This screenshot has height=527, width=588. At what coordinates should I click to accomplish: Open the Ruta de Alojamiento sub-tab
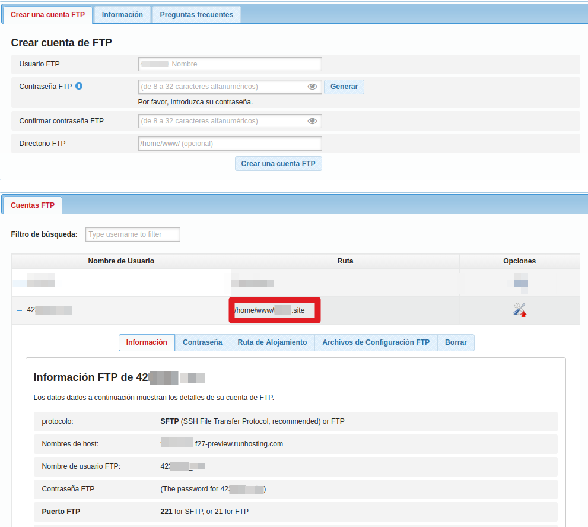(272, 342)
